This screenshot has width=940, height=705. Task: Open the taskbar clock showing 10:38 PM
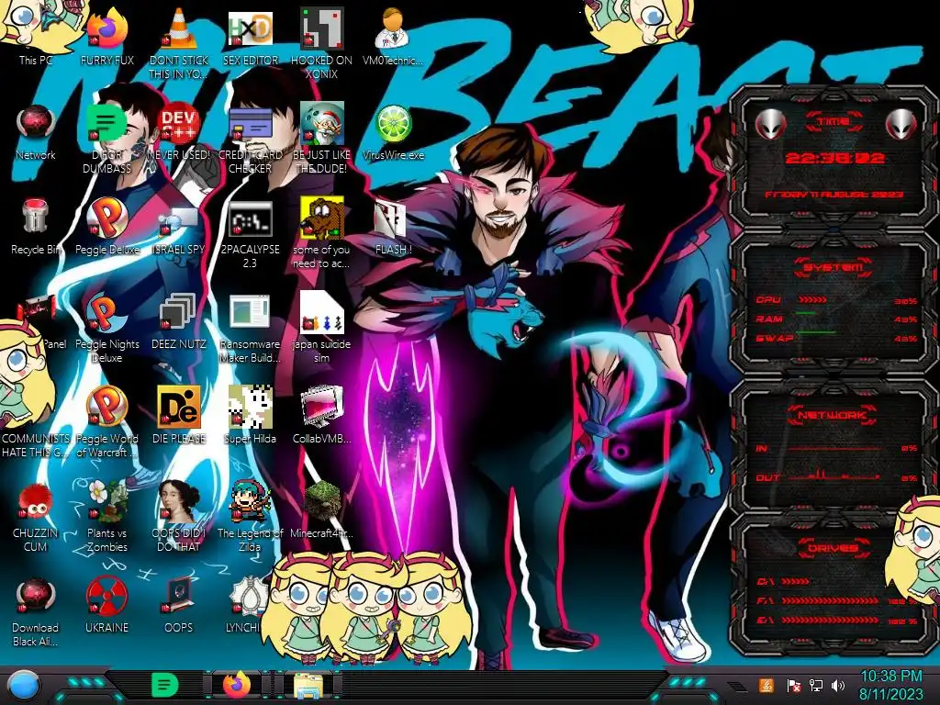pos(890,685)
